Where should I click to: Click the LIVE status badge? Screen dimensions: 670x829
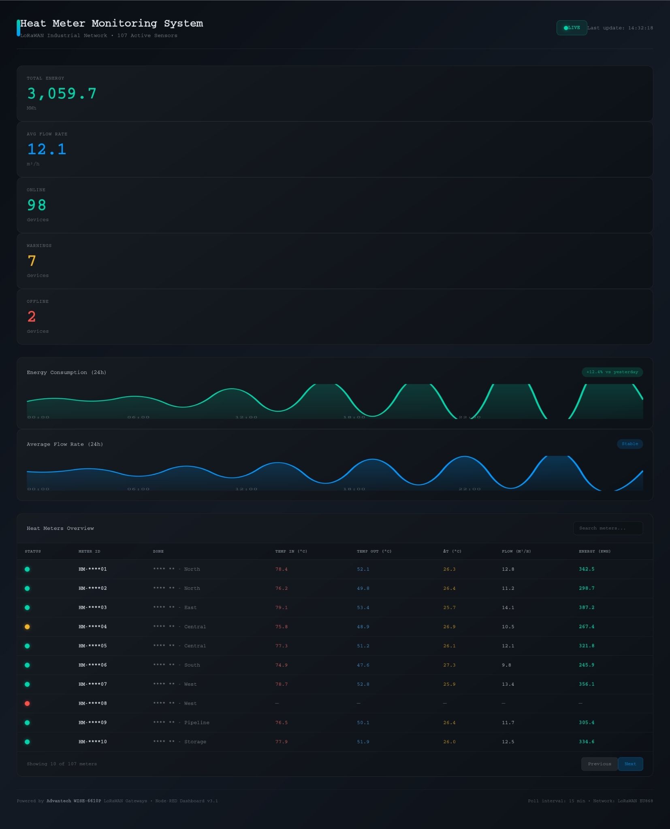click(x=572, y=28)
